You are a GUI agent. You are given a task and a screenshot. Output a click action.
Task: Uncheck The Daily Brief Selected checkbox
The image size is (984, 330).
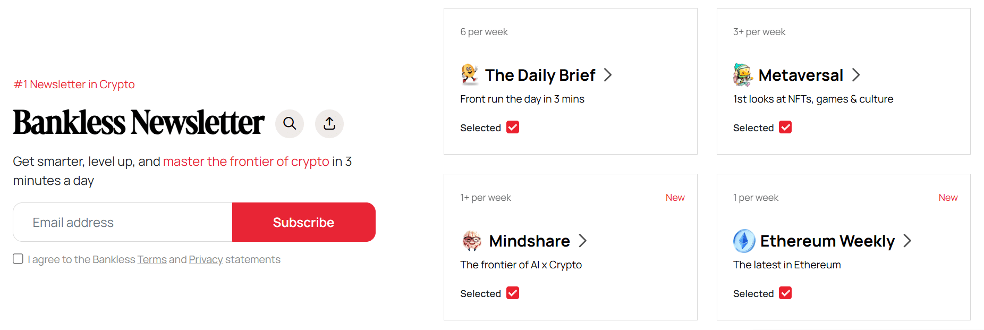pyautogui.click(x=513, y=128)
